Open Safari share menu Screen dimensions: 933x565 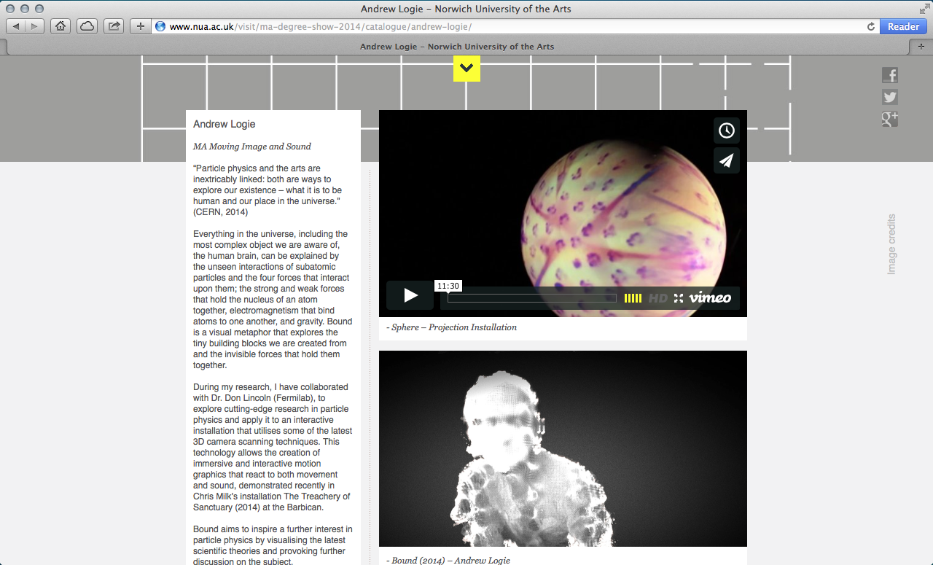pos(114,26)
